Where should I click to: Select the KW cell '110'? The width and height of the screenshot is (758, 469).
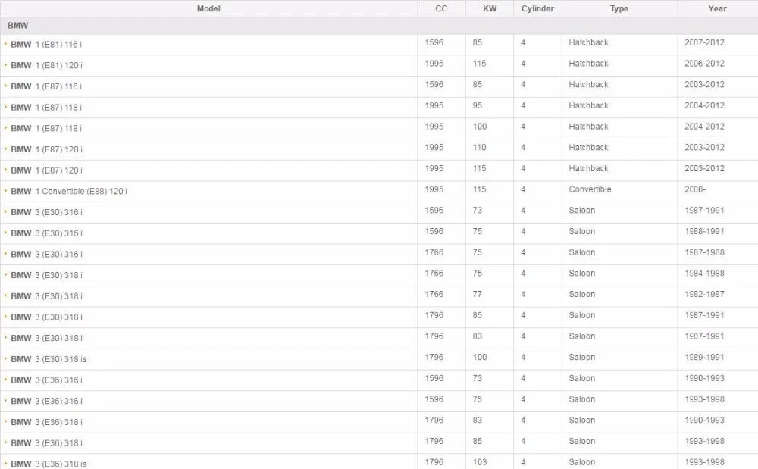click(x=480, y=147)
